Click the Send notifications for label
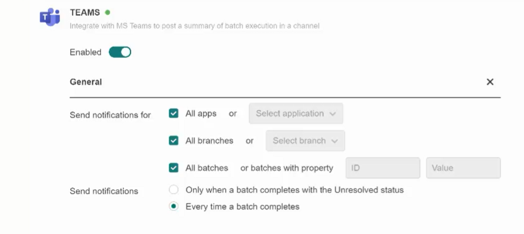The height and width of the screenshot is (234, 524). click(110, 115)
